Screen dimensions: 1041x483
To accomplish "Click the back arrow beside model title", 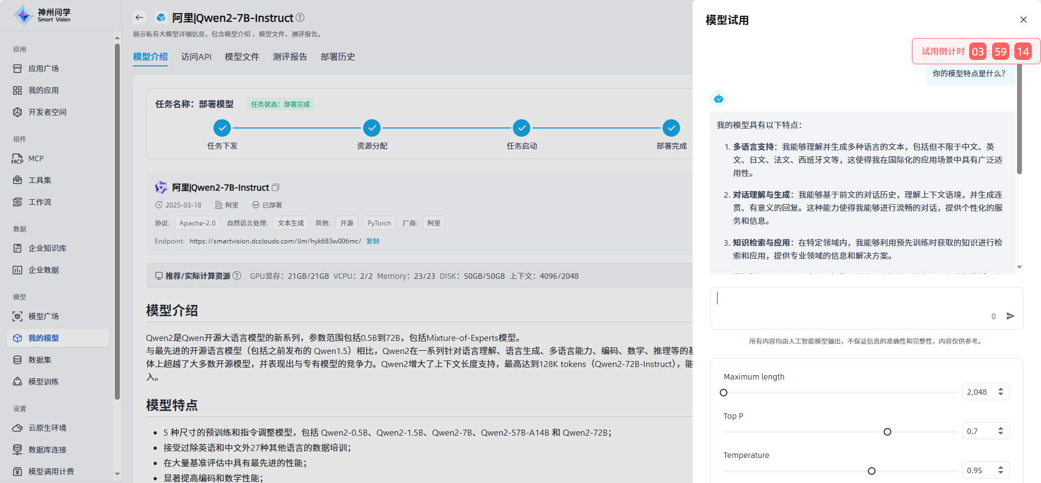I will pyautogui.click(x=139, y=17).
